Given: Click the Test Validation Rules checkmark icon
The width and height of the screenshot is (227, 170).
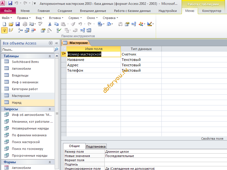Looking at the screenshot, I should coord(59,30).
